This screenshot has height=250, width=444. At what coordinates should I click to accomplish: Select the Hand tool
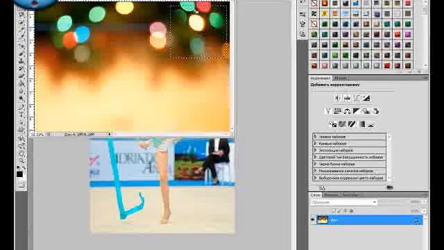click(x=22, y=154)
